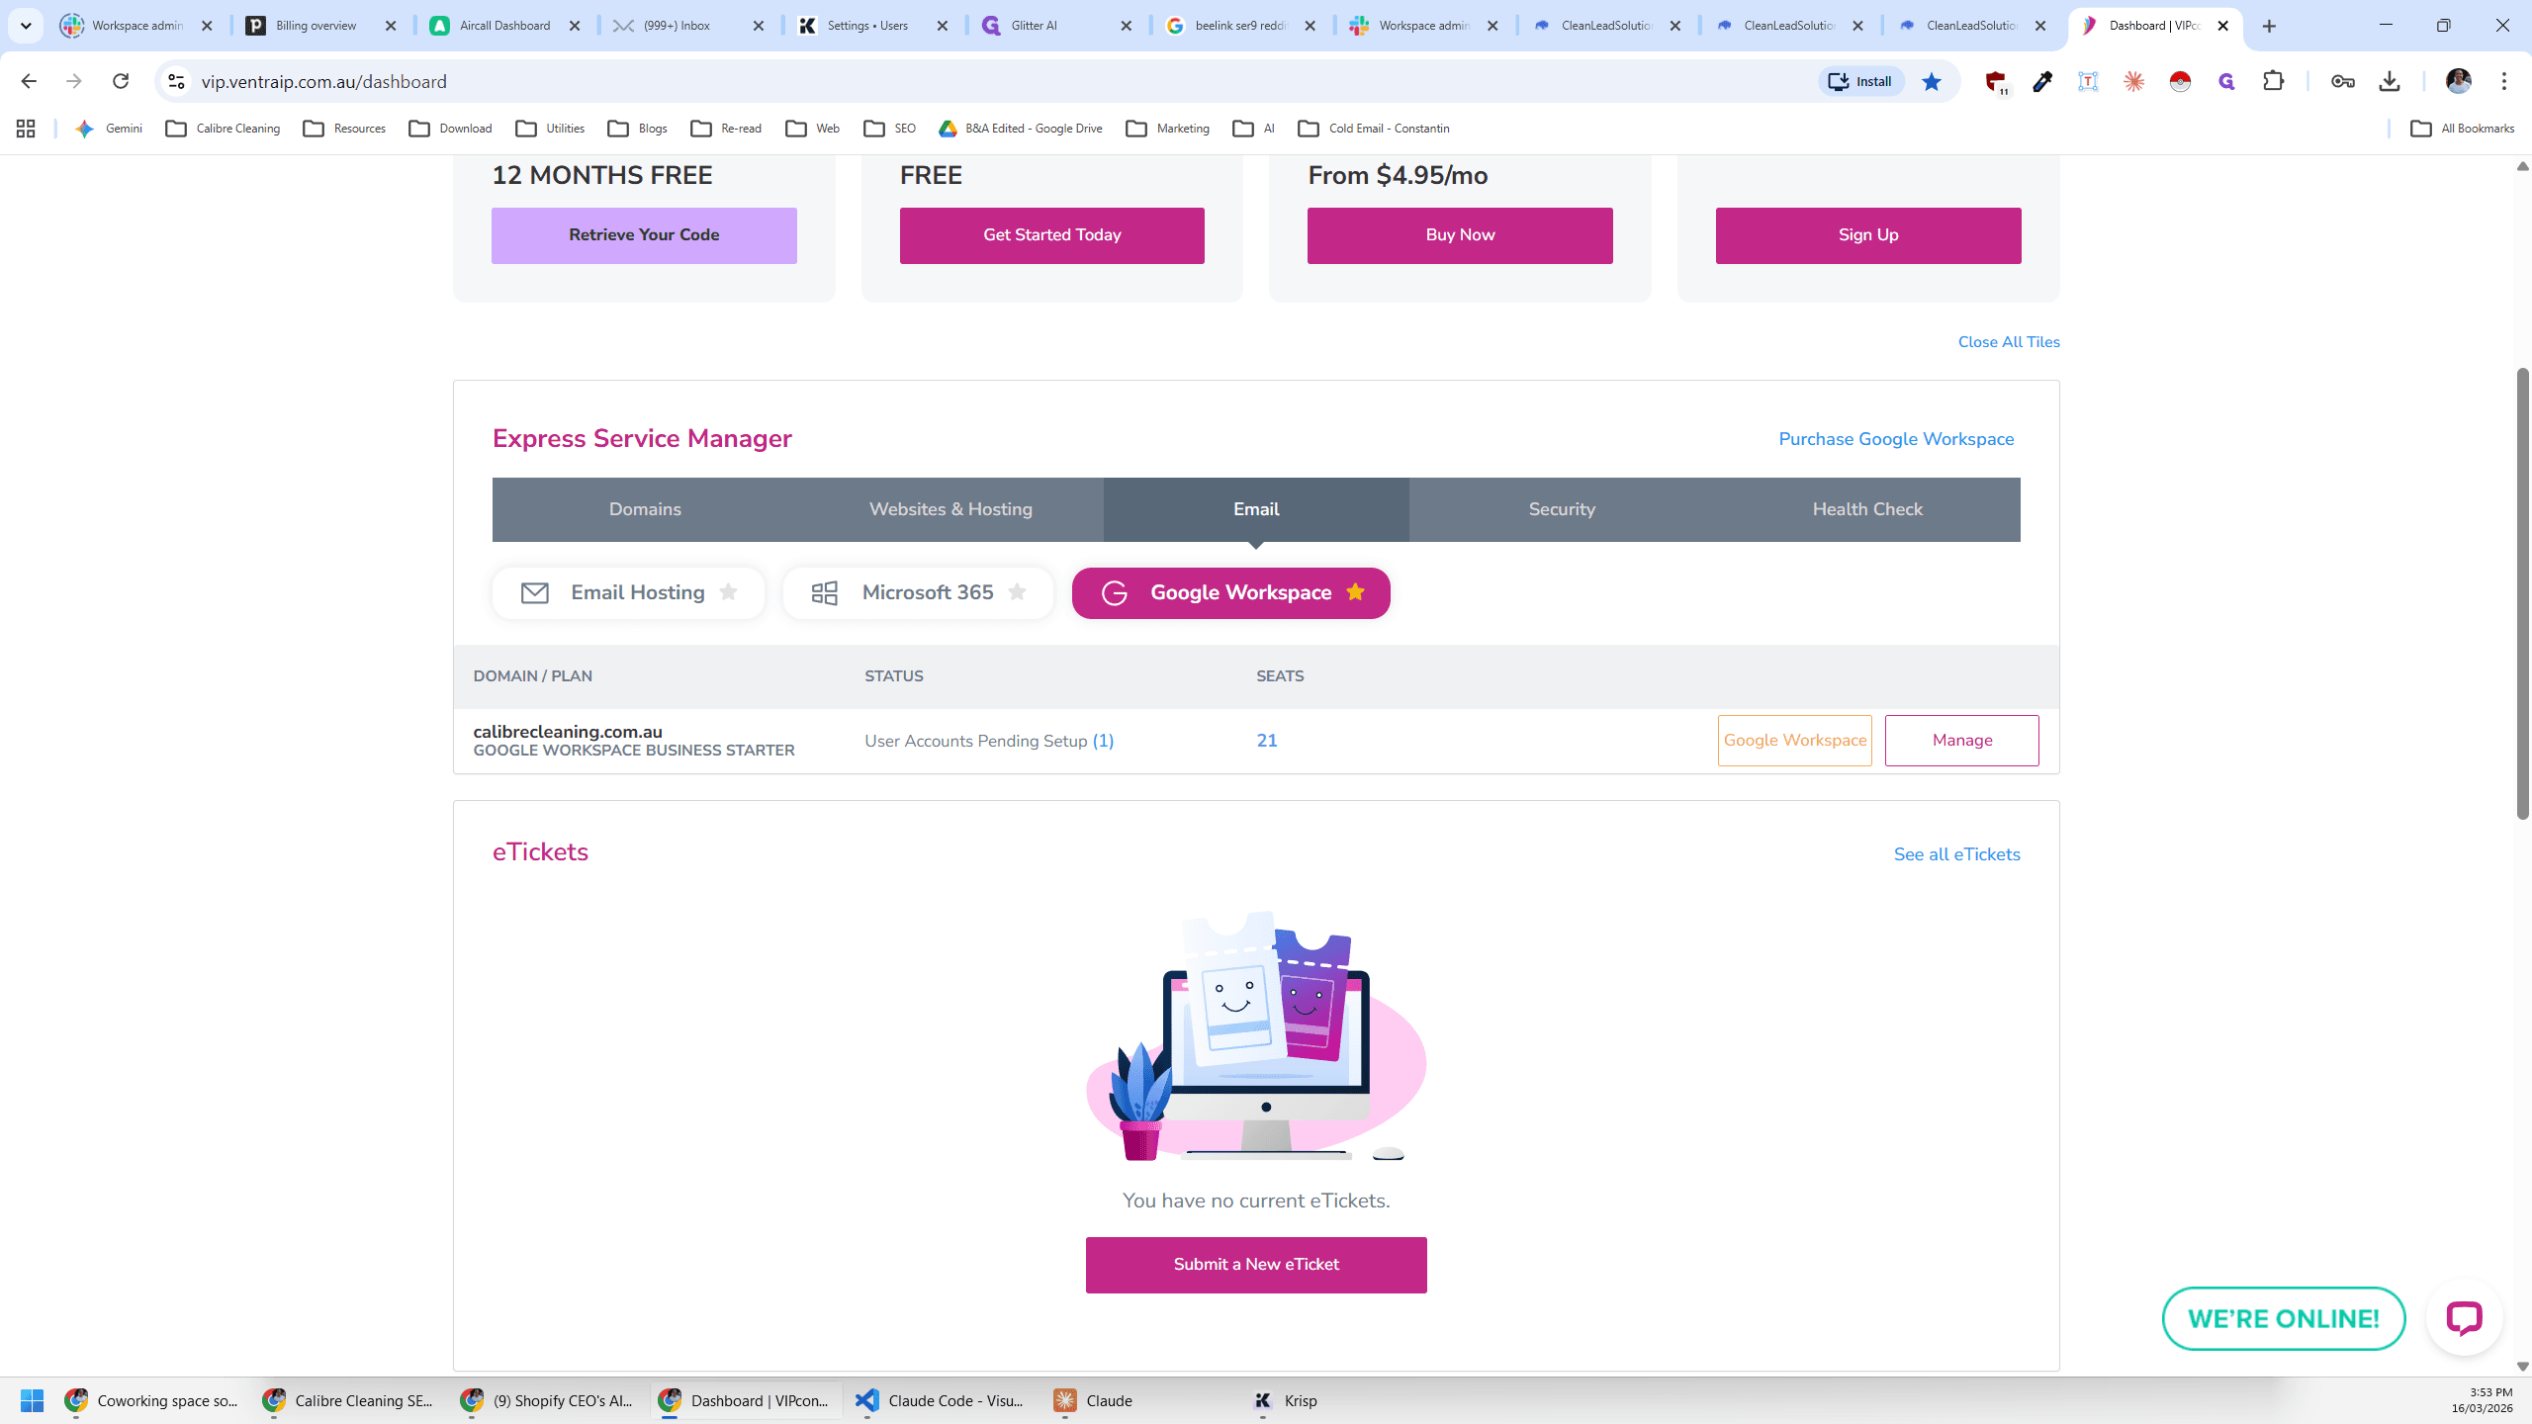The height and width of the screenshot is (1424, 2532).
Task: Click the eyedropper extension icon
Action: coord(2041,81)
